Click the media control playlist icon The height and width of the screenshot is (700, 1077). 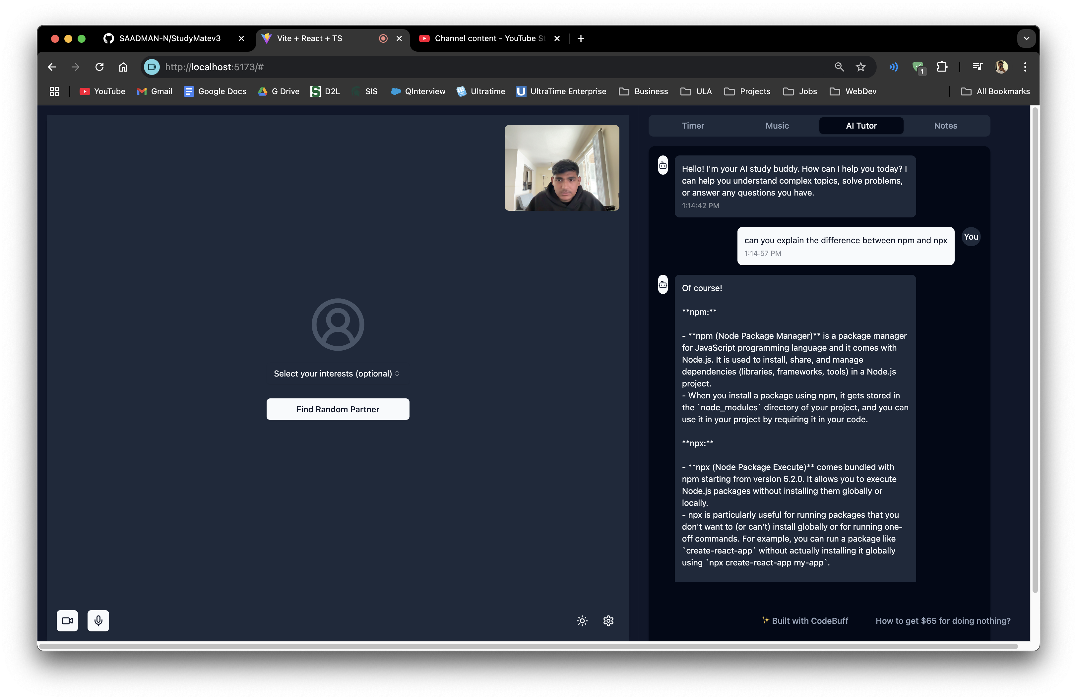977,67
